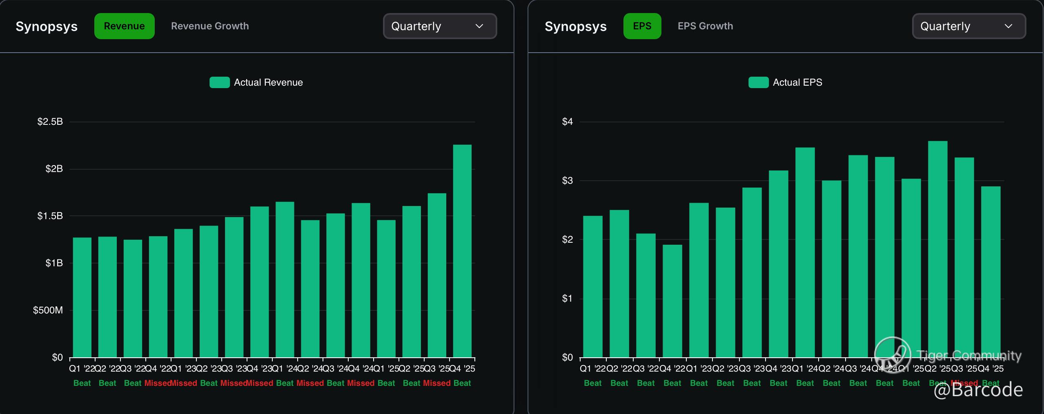Click the Beat label under revenue Q1 '24
The height and width of the screenshot is (414, 1044).
[x=285, y=383]
